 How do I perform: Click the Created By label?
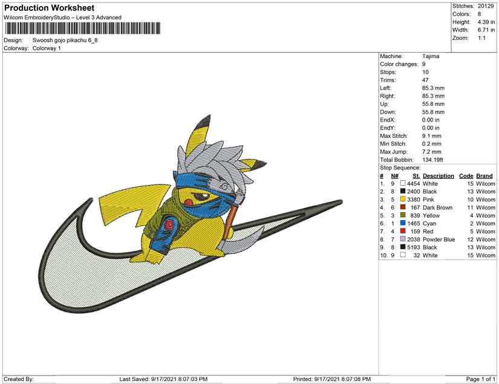19,379
